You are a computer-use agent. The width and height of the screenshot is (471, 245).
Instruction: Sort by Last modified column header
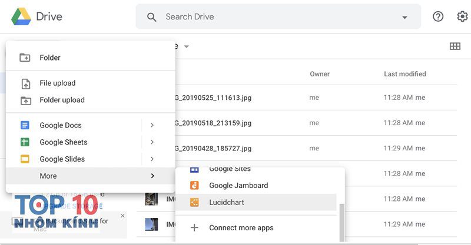point(404,74)
